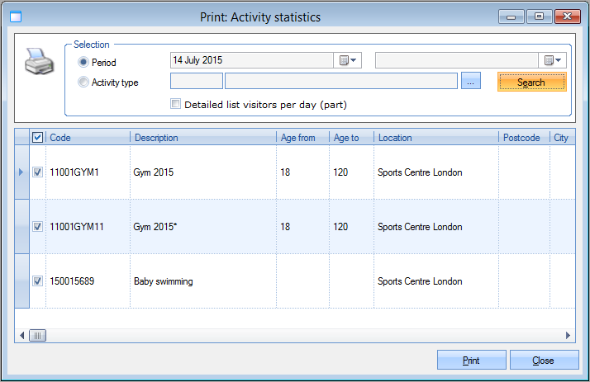Sort by the Description column header

[202, 138]
